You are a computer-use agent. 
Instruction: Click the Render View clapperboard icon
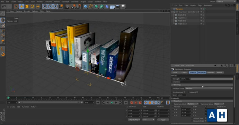(x=67, y=6)
